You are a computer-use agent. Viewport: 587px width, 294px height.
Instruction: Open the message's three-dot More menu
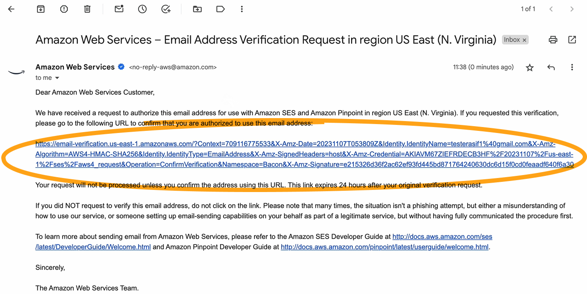click(x=572, y=68)
